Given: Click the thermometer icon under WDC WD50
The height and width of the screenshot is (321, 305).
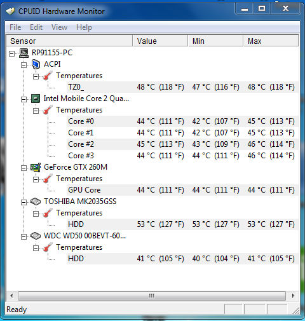Looking at the screenshot, I should pyautogui.click(x=48, y=247).
